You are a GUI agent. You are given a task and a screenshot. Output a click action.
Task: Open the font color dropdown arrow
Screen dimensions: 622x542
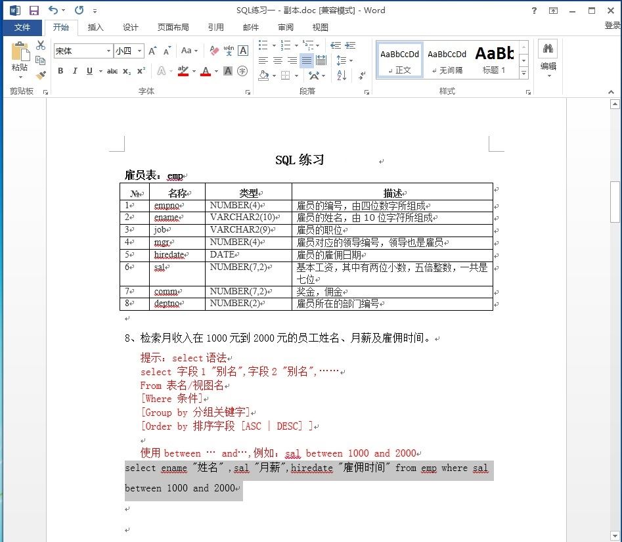[216, 72]
